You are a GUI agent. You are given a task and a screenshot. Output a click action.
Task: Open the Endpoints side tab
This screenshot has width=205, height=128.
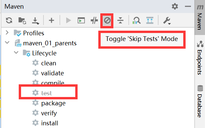tap(200, 58)
